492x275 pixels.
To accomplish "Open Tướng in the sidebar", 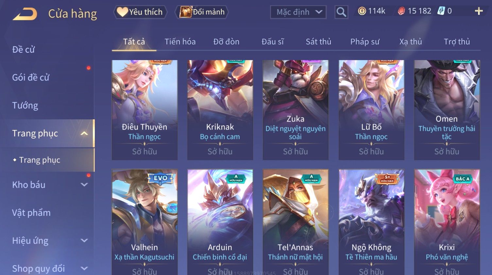I will point(25,106).
